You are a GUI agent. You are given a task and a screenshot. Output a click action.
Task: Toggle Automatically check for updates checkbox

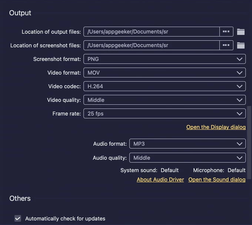18,218
